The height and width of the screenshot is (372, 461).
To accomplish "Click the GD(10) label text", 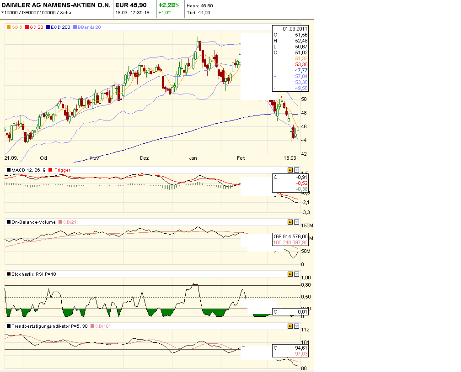I will point(103,326).
